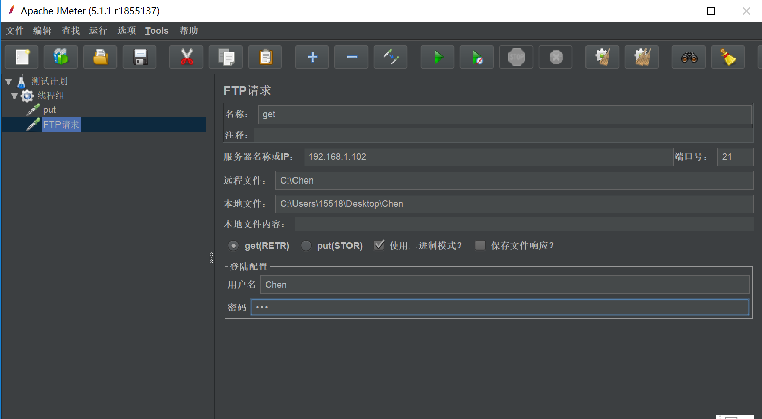
Task: Select the get(RETR) radio button
Action: pos(233,246)
